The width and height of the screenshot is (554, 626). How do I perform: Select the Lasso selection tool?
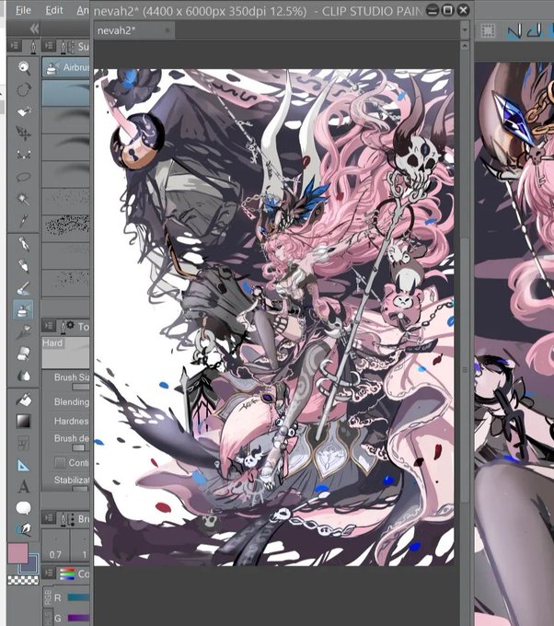click(x=24, y=177)
